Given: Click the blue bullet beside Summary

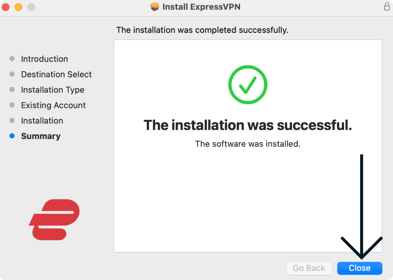Looking at the screenshot, I should (x=12, y=136).
